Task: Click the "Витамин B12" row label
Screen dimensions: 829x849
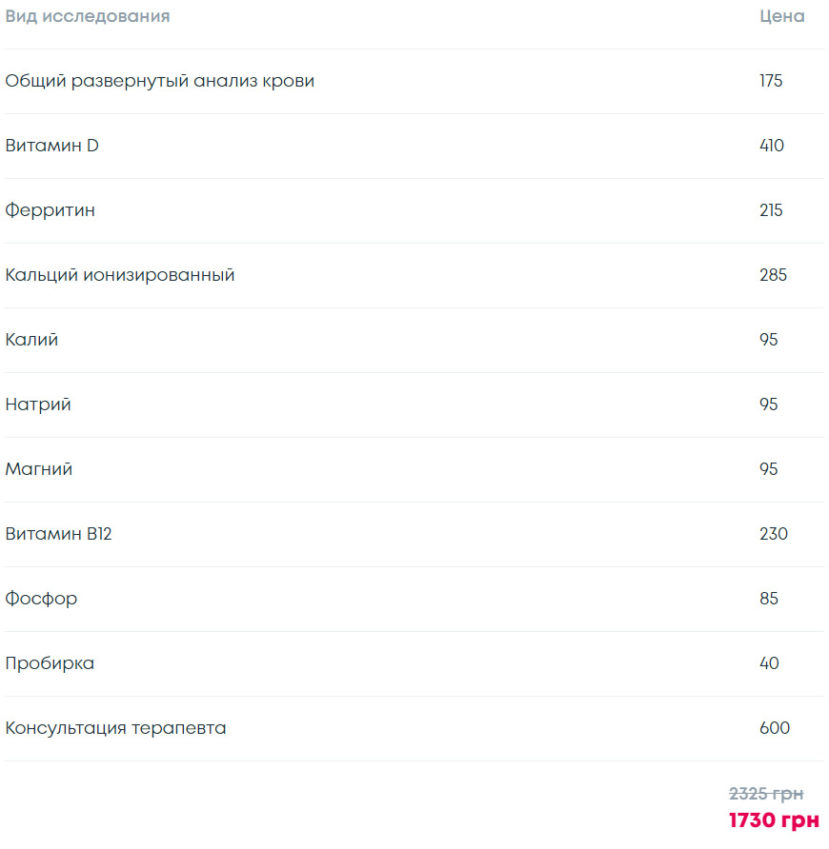Action: pyautogui.click(x=58, y=534)
